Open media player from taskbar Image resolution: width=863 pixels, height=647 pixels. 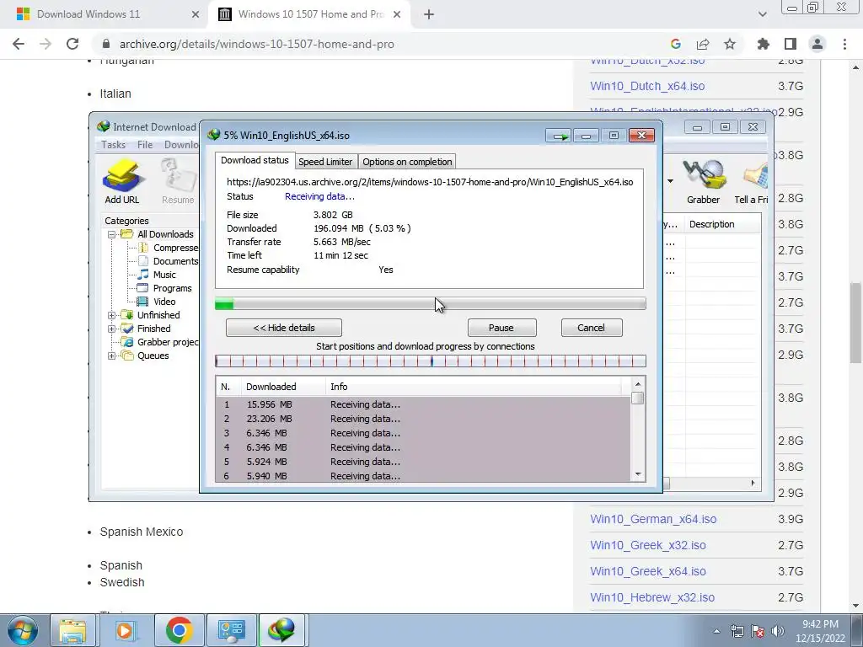point(125,630)
